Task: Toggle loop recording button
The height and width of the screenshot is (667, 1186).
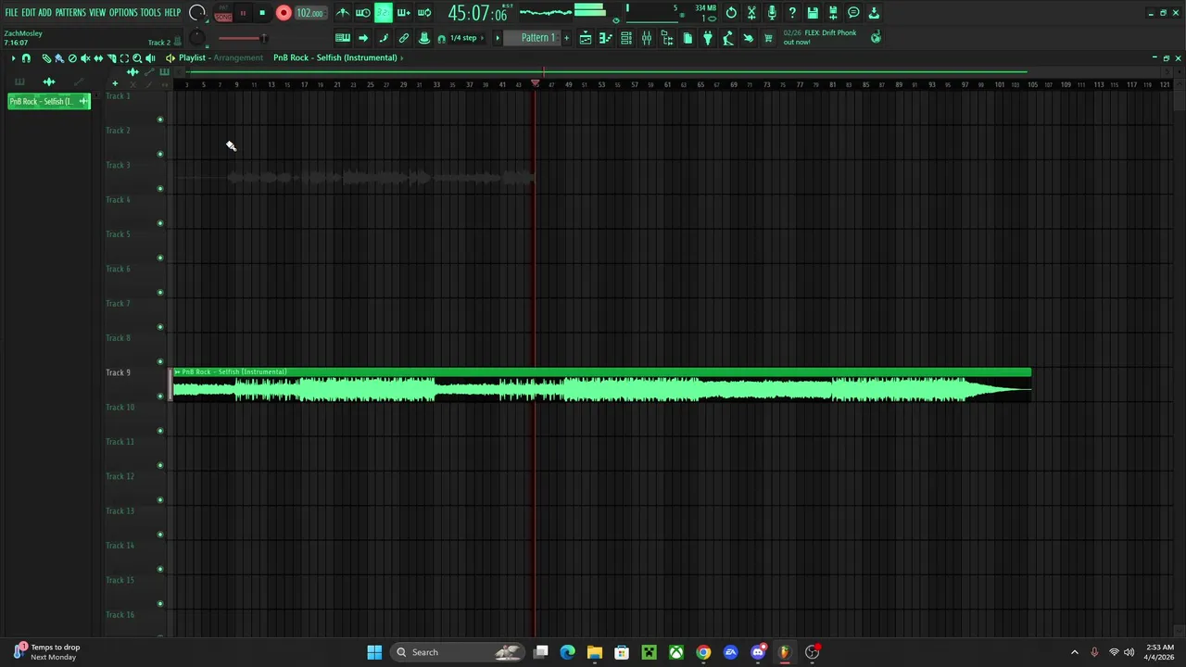Action: coord(423,13)
